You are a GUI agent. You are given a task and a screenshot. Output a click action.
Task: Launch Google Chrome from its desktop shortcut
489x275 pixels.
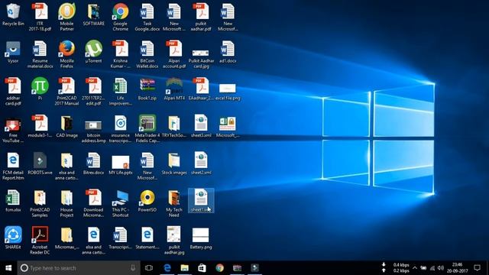coord(121,17)
